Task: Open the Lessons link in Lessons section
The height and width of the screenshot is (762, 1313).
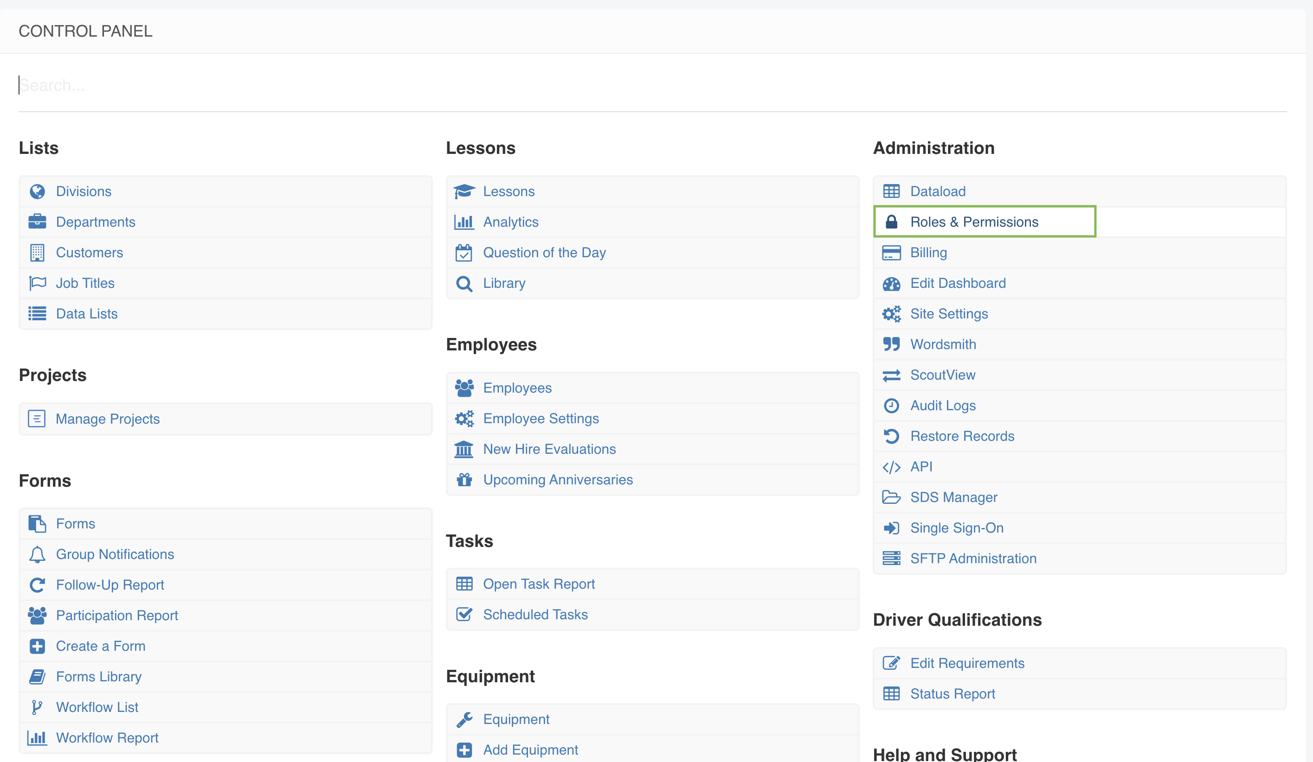Action: point(508,191)
